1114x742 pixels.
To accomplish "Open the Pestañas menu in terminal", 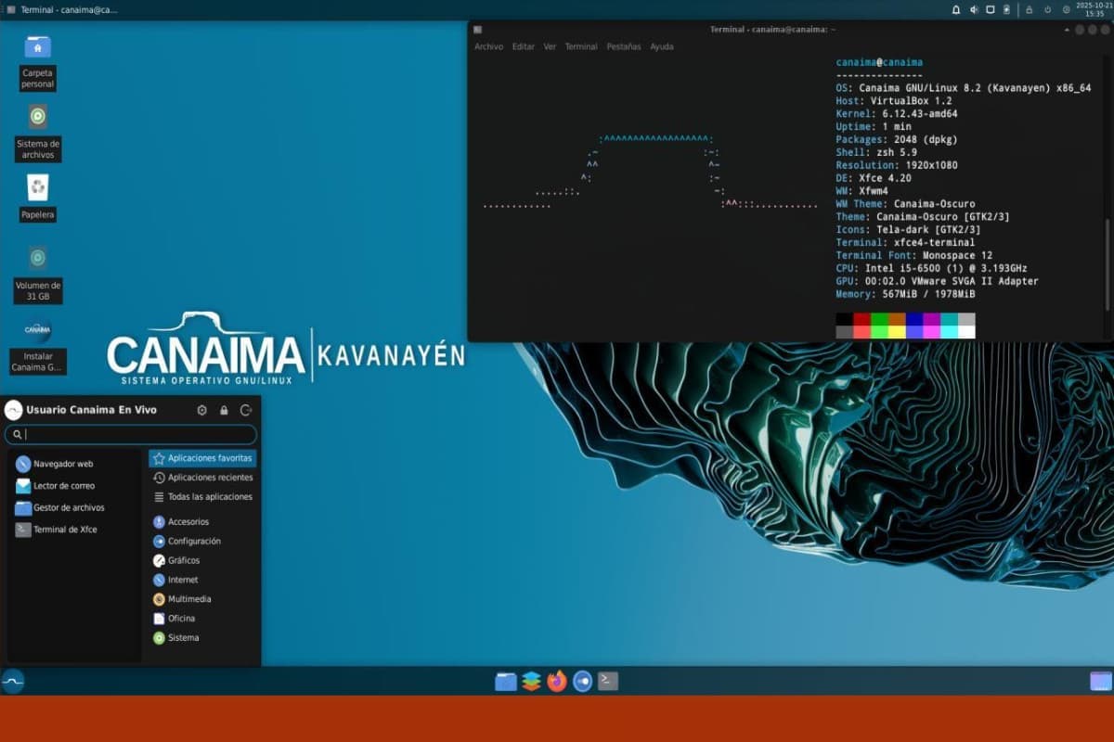I will [623, 46].
